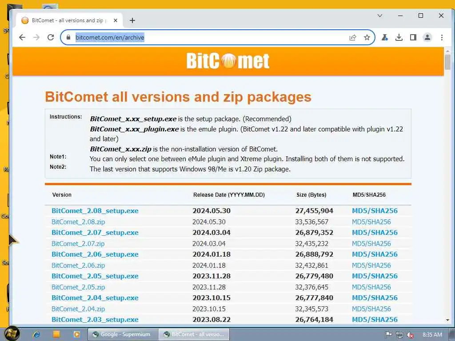Open MD5/SHA256 for BitComet_2.04.zip

(371, 309)
